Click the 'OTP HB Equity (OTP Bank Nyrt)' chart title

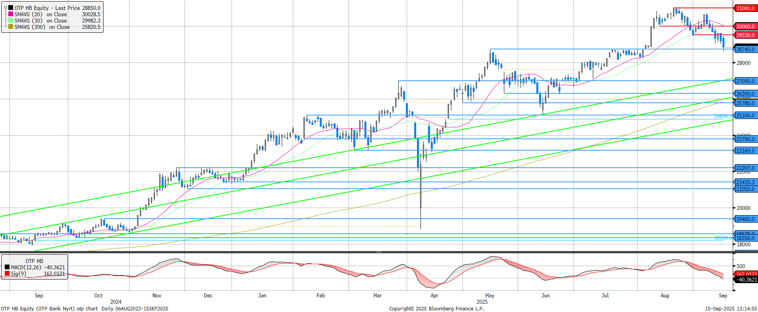(x=38, y=308)
